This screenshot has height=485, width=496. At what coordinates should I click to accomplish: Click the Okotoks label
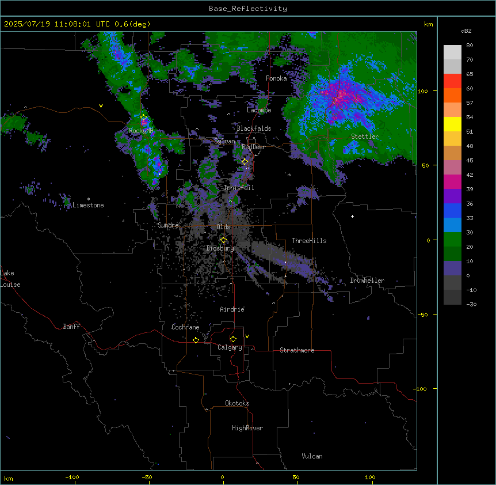[x=237, y=403]
